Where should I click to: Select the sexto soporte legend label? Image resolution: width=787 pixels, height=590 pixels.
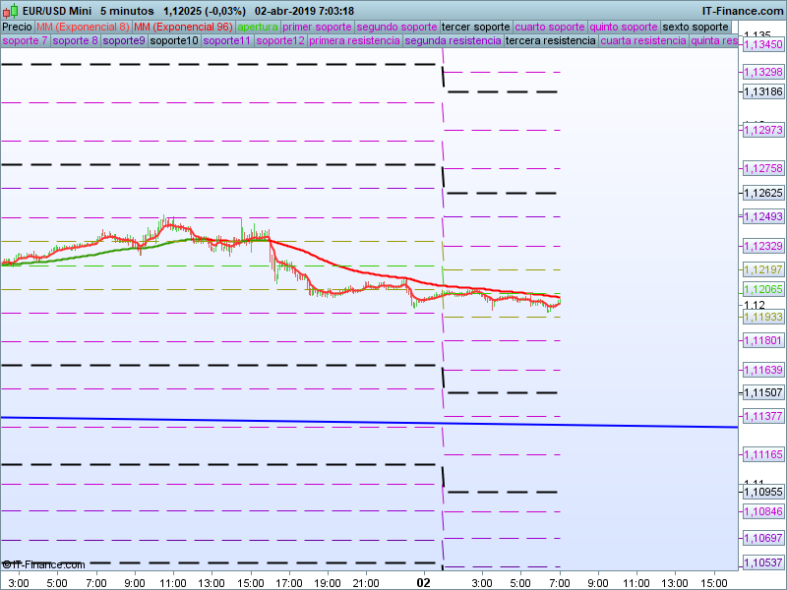[x=696, y=27]
